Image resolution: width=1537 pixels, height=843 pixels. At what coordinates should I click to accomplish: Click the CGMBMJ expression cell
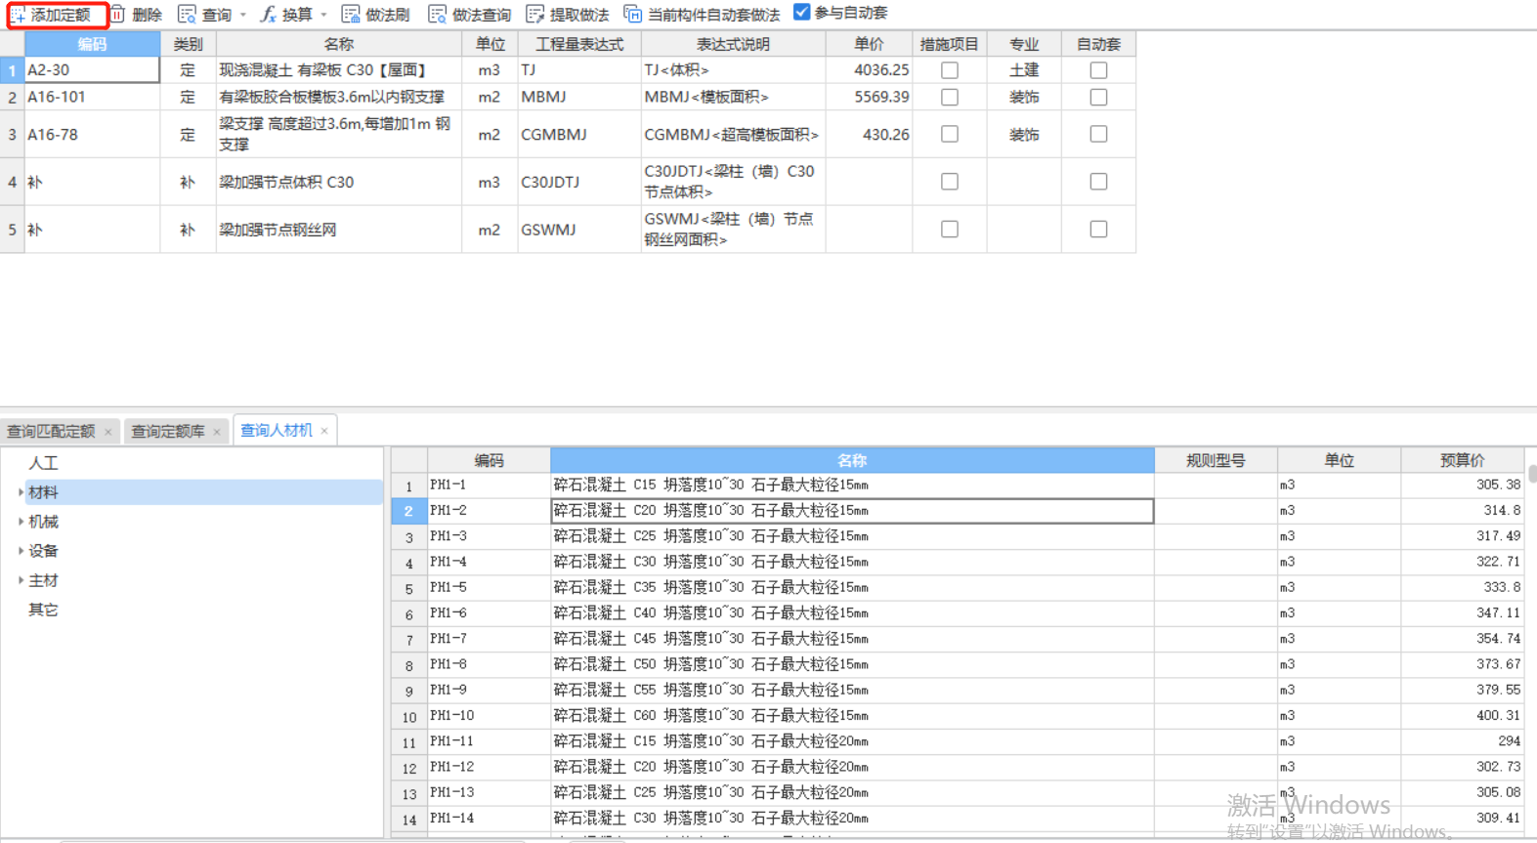[579, 134]
